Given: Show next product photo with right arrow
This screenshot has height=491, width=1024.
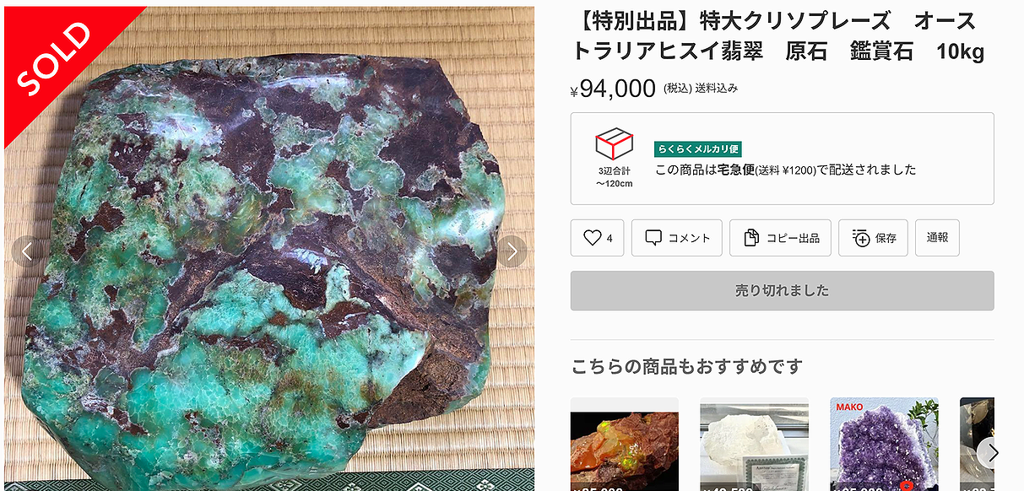Looking at the screenshot, I should pyautogui.click(x=511, y=251).
